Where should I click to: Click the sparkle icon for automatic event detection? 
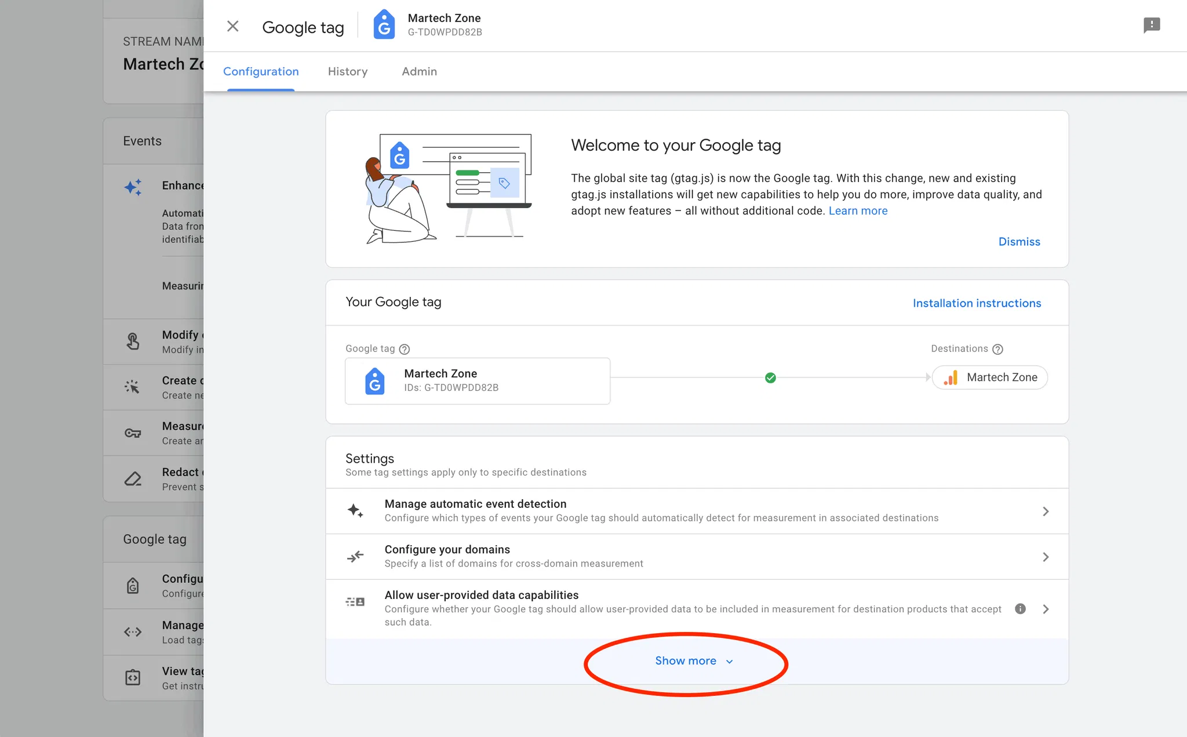tap(355, 511)
